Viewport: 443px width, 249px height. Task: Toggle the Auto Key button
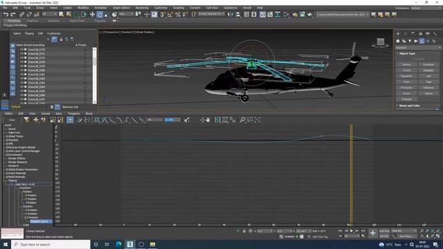tap(384, 231)
